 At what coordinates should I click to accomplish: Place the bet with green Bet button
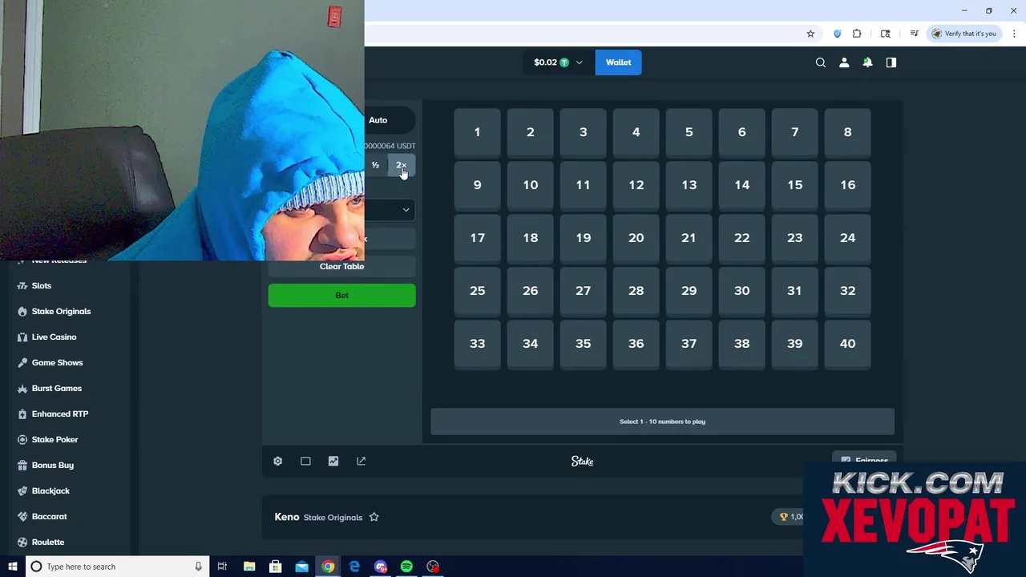click(341, 295)
